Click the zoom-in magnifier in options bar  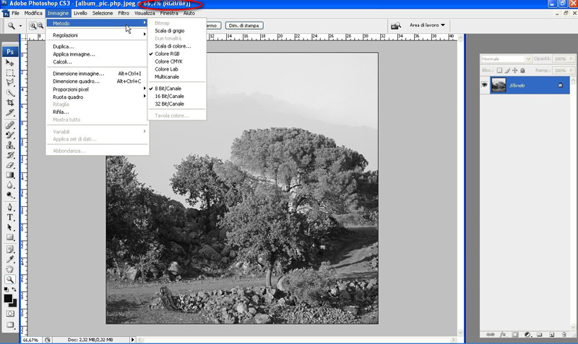33,26
